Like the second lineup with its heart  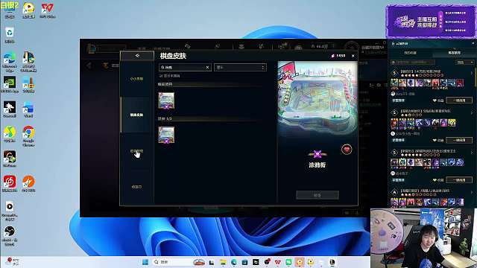[435, 141]
